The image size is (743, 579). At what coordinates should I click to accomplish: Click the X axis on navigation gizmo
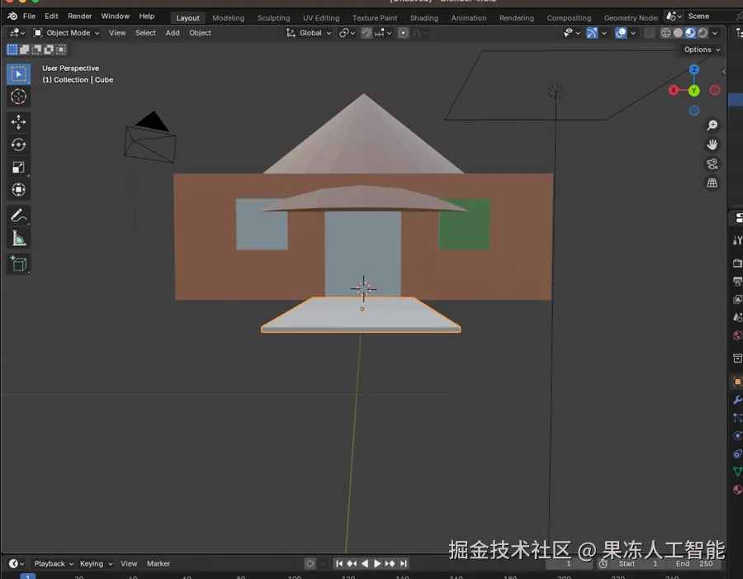(x=674, y=90)
